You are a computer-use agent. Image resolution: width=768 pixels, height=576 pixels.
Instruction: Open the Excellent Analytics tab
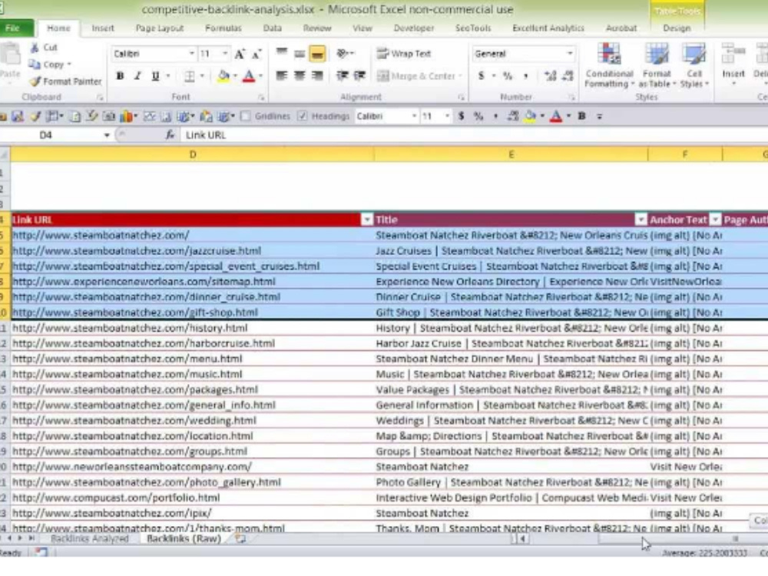point(548,28)
